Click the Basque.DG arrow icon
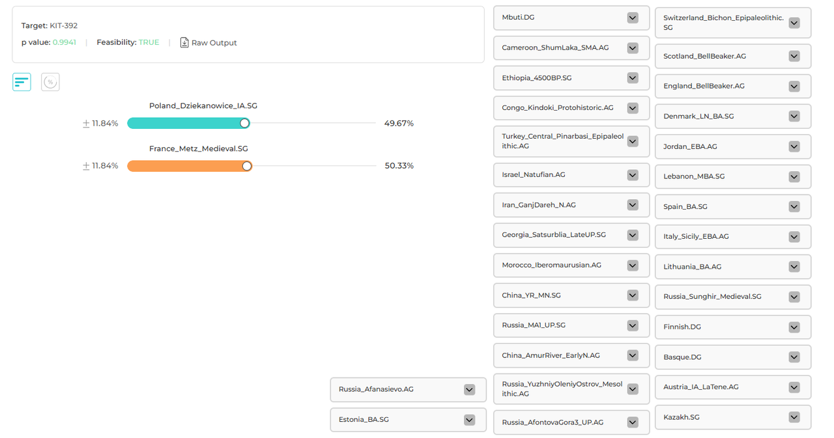The height and width of the screenshot is (438, 834). (794, 357)
